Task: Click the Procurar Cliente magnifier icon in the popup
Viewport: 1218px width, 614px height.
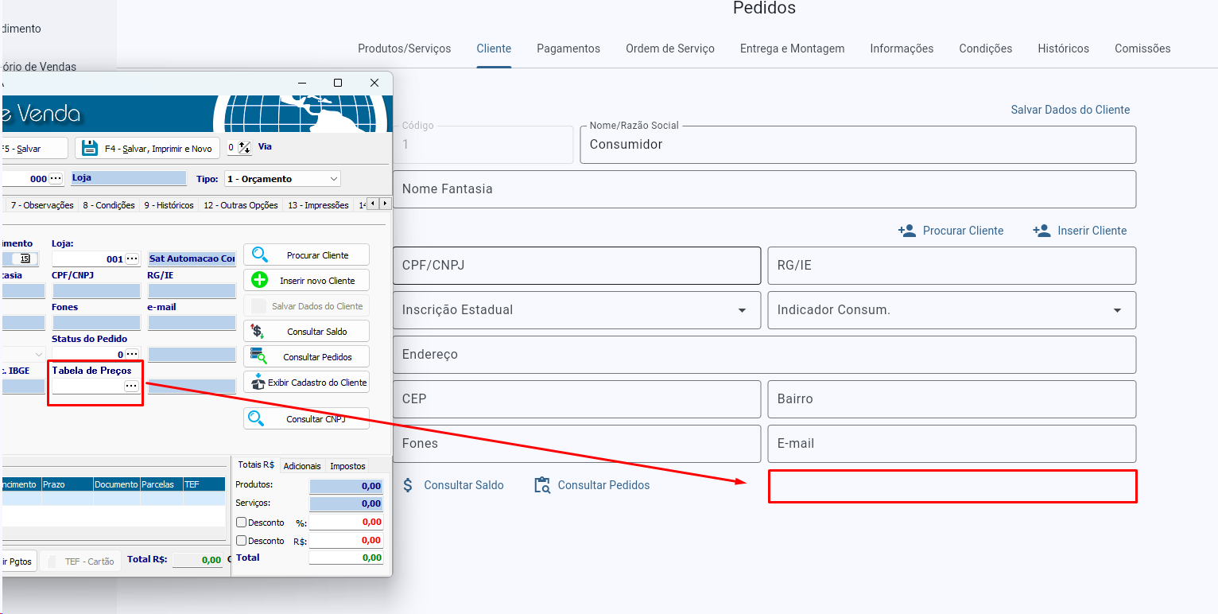Action: point(259,255)
